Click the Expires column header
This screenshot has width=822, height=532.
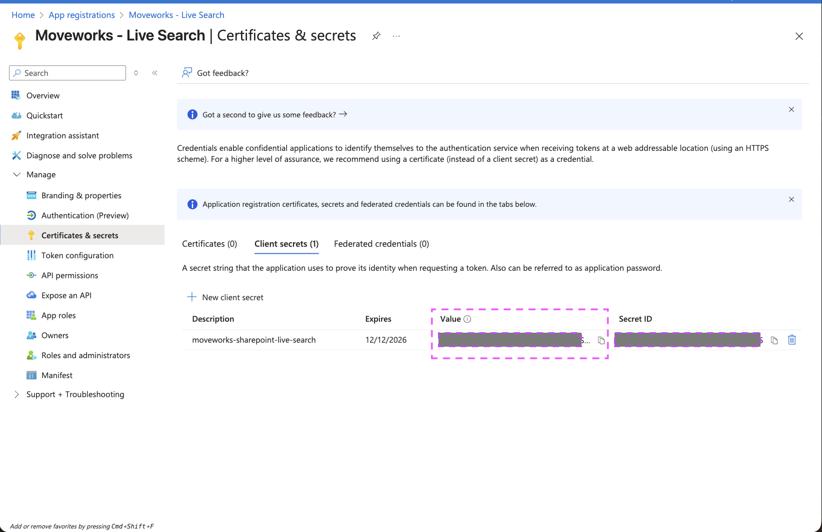(x=378, y=319)
